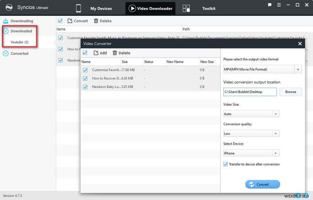Click the Status column header
313x200 pixels.
point(155,62)
